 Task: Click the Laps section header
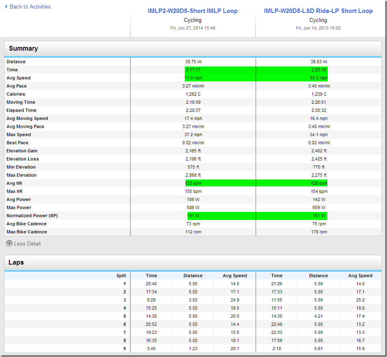pos(16,263)
